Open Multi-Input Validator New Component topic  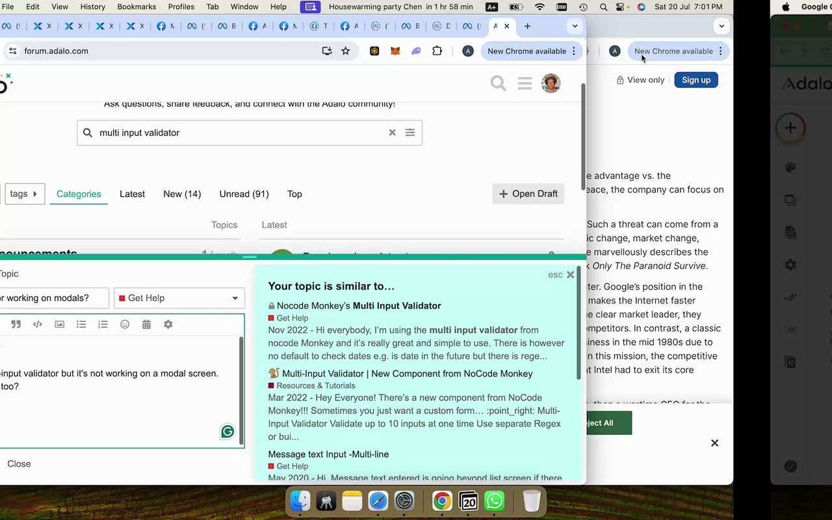pyautogui.click(x=408, y=374)
